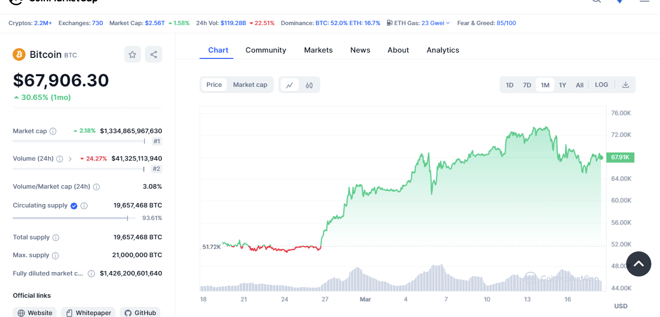This screenshot has height=317, width=660.
Task: Click the scroll-to-top arrow button
Action: [639, 264]
